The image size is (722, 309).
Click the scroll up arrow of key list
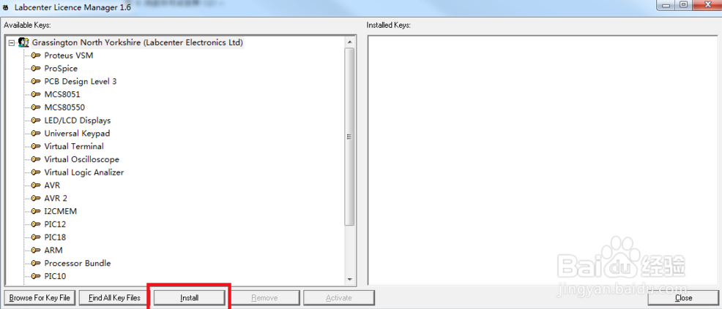349,42
